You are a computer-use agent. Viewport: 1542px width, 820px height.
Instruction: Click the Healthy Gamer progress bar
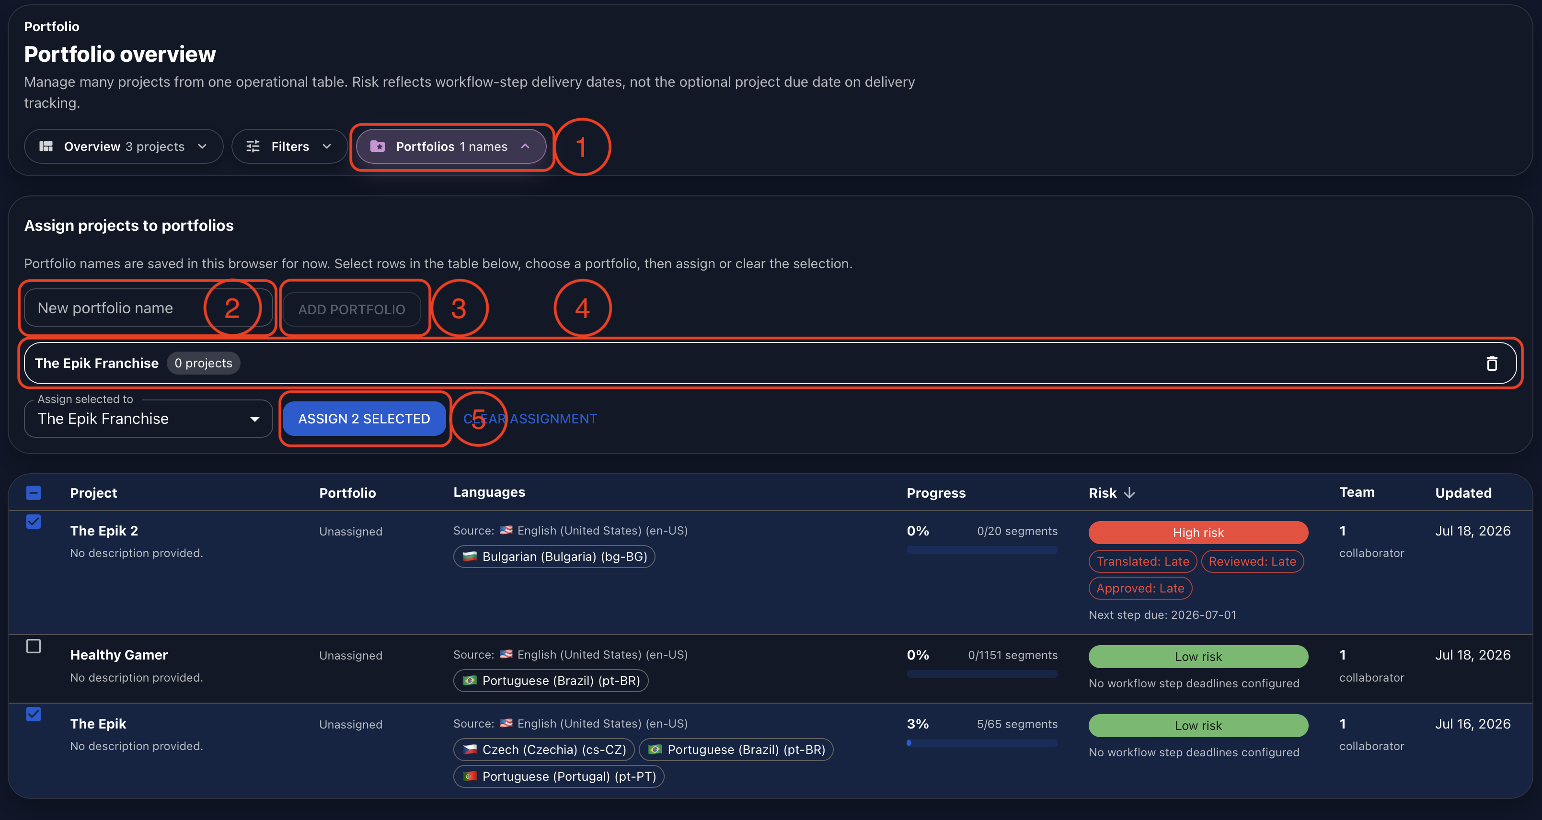[x=982, y=674]
